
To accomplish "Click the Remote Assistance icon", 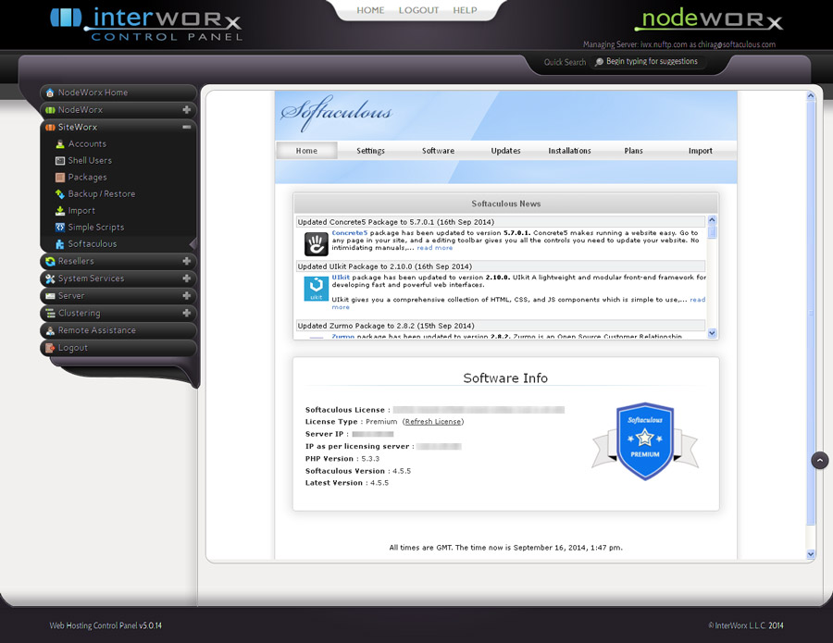I will [50, 330].
